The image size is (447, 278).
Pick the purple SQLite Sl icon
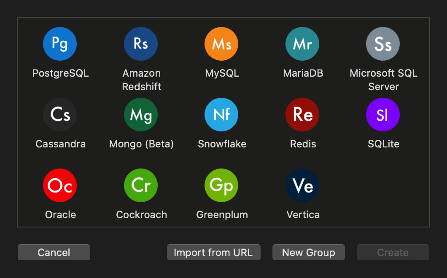tap(383, 115)
